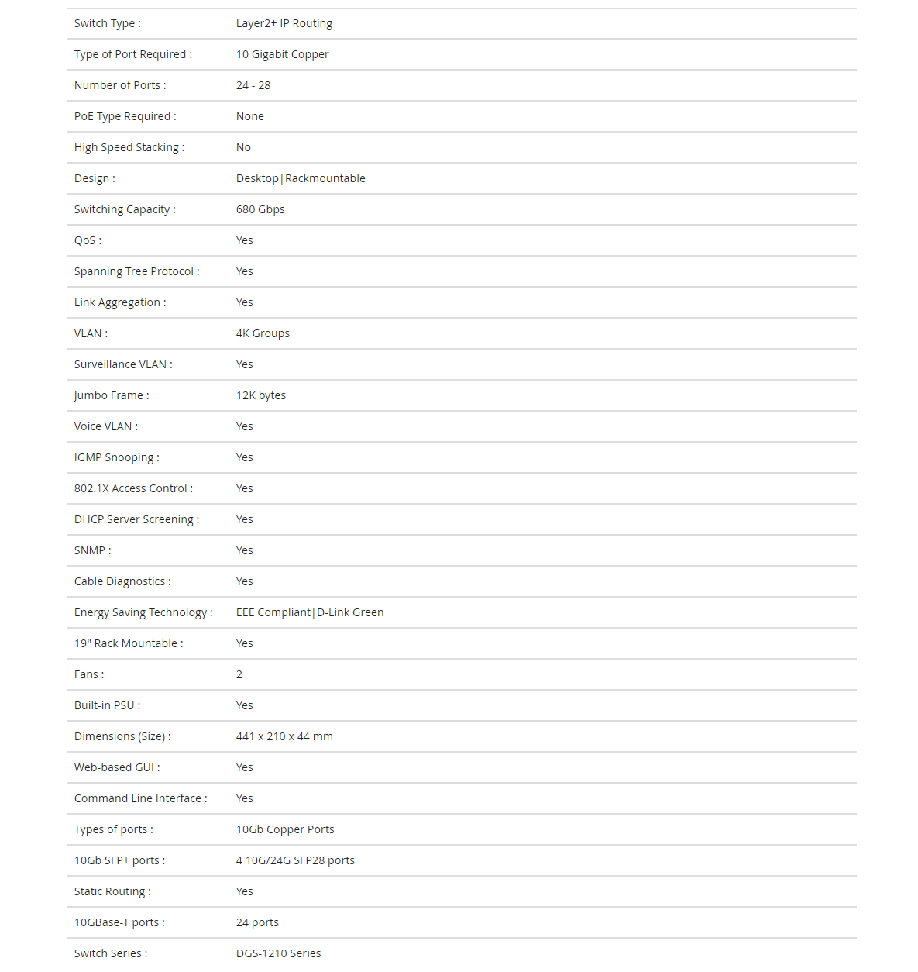The width and height of the screenshot is (918, 972).
Task: Click the Fans row value 2
Action: pyautogui.click(x=239, y=674)
